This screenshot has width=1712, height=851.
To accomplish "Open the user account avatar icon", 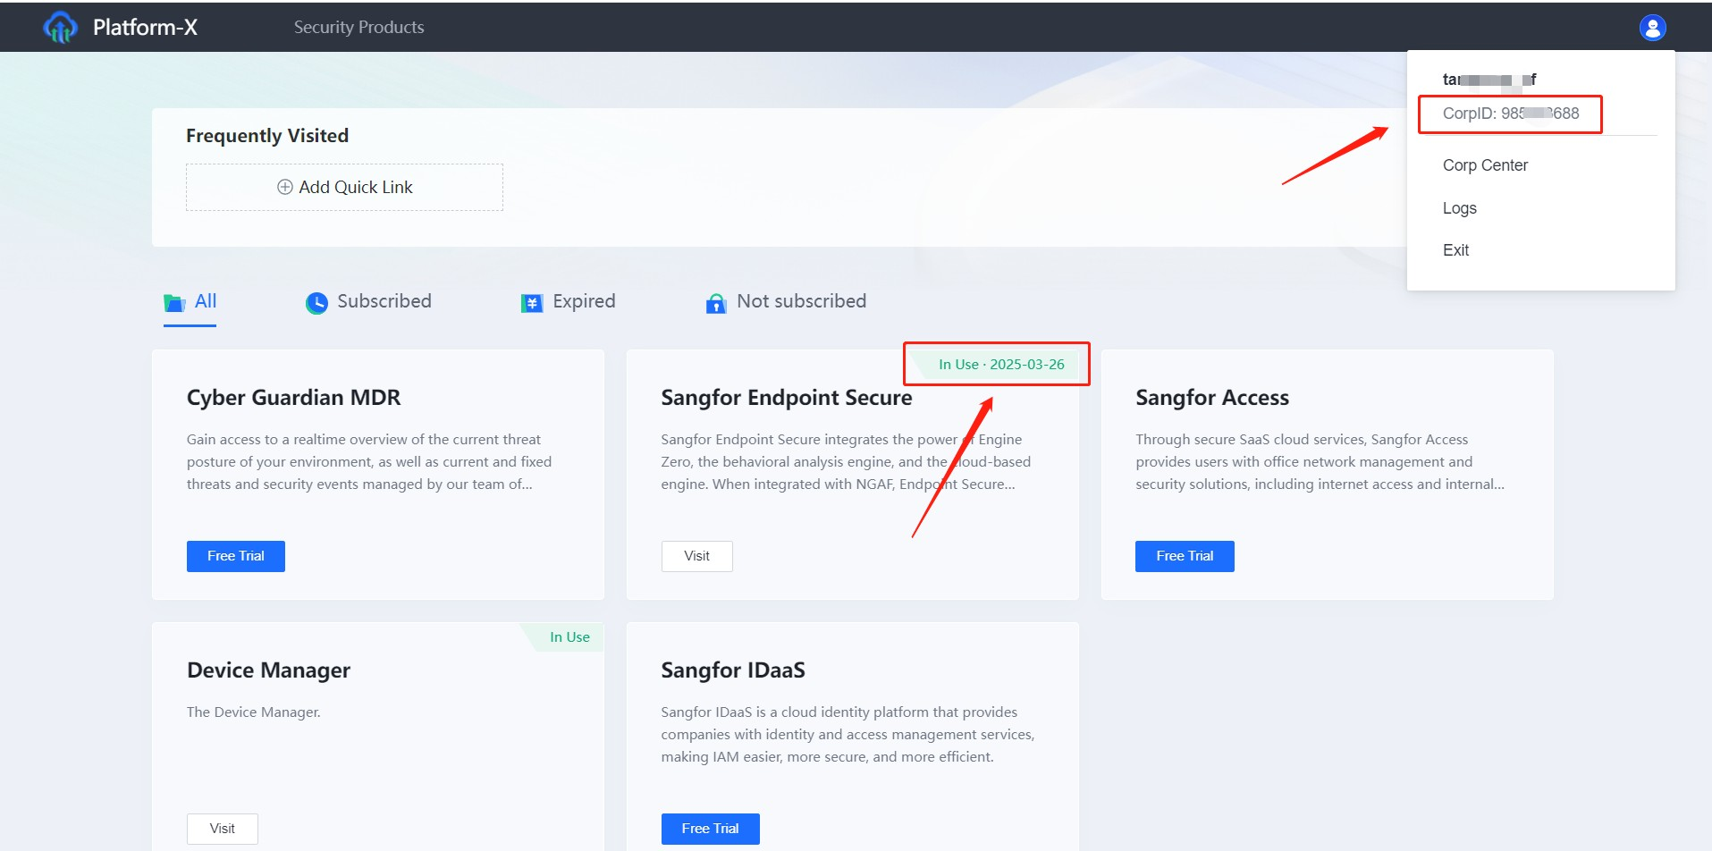I will 1652,28.
